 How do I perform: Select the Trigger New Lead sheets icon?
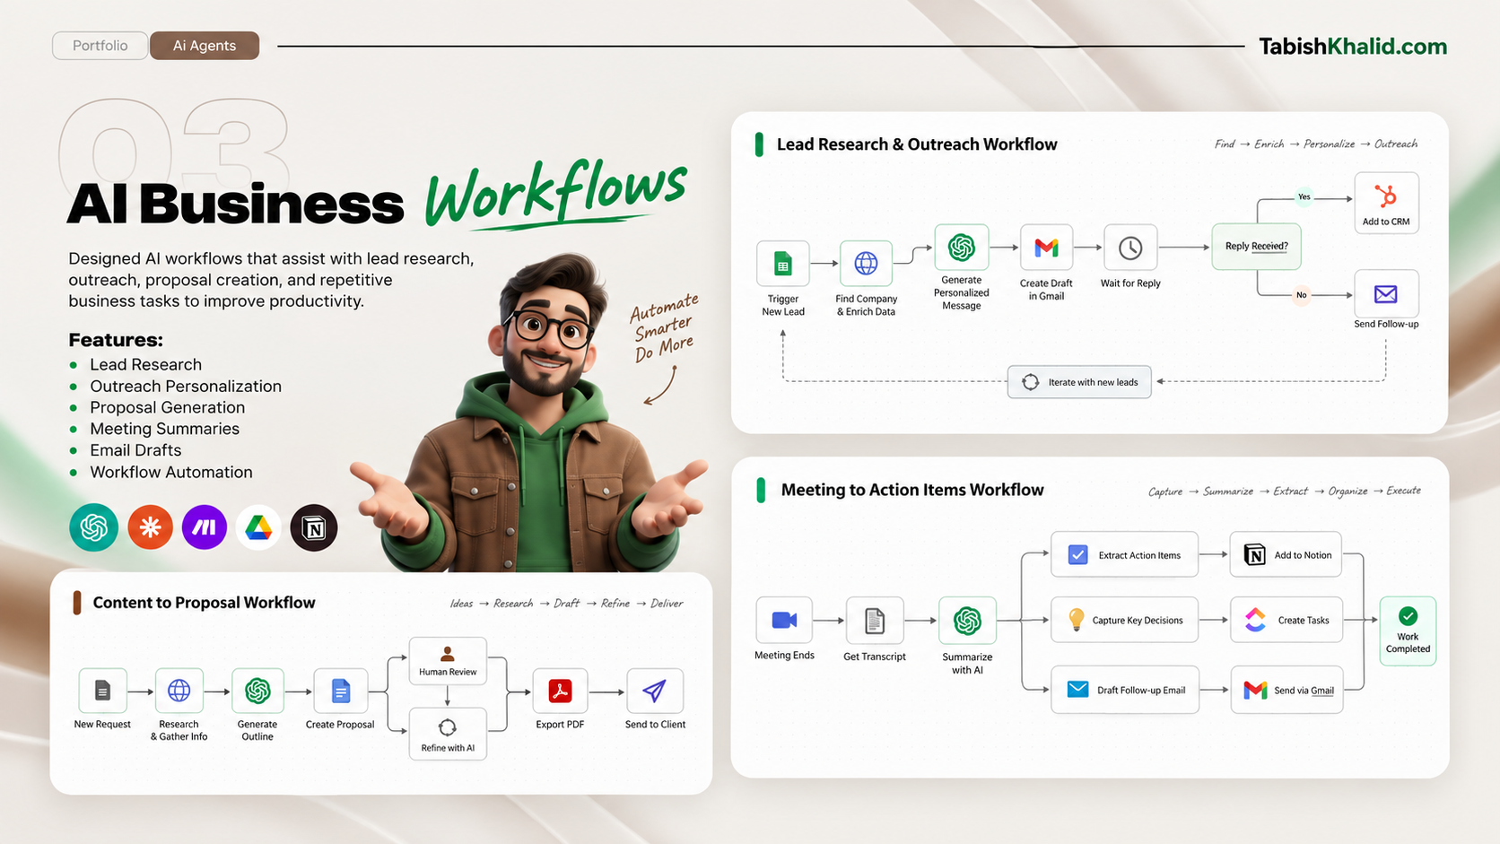[783, 264]
